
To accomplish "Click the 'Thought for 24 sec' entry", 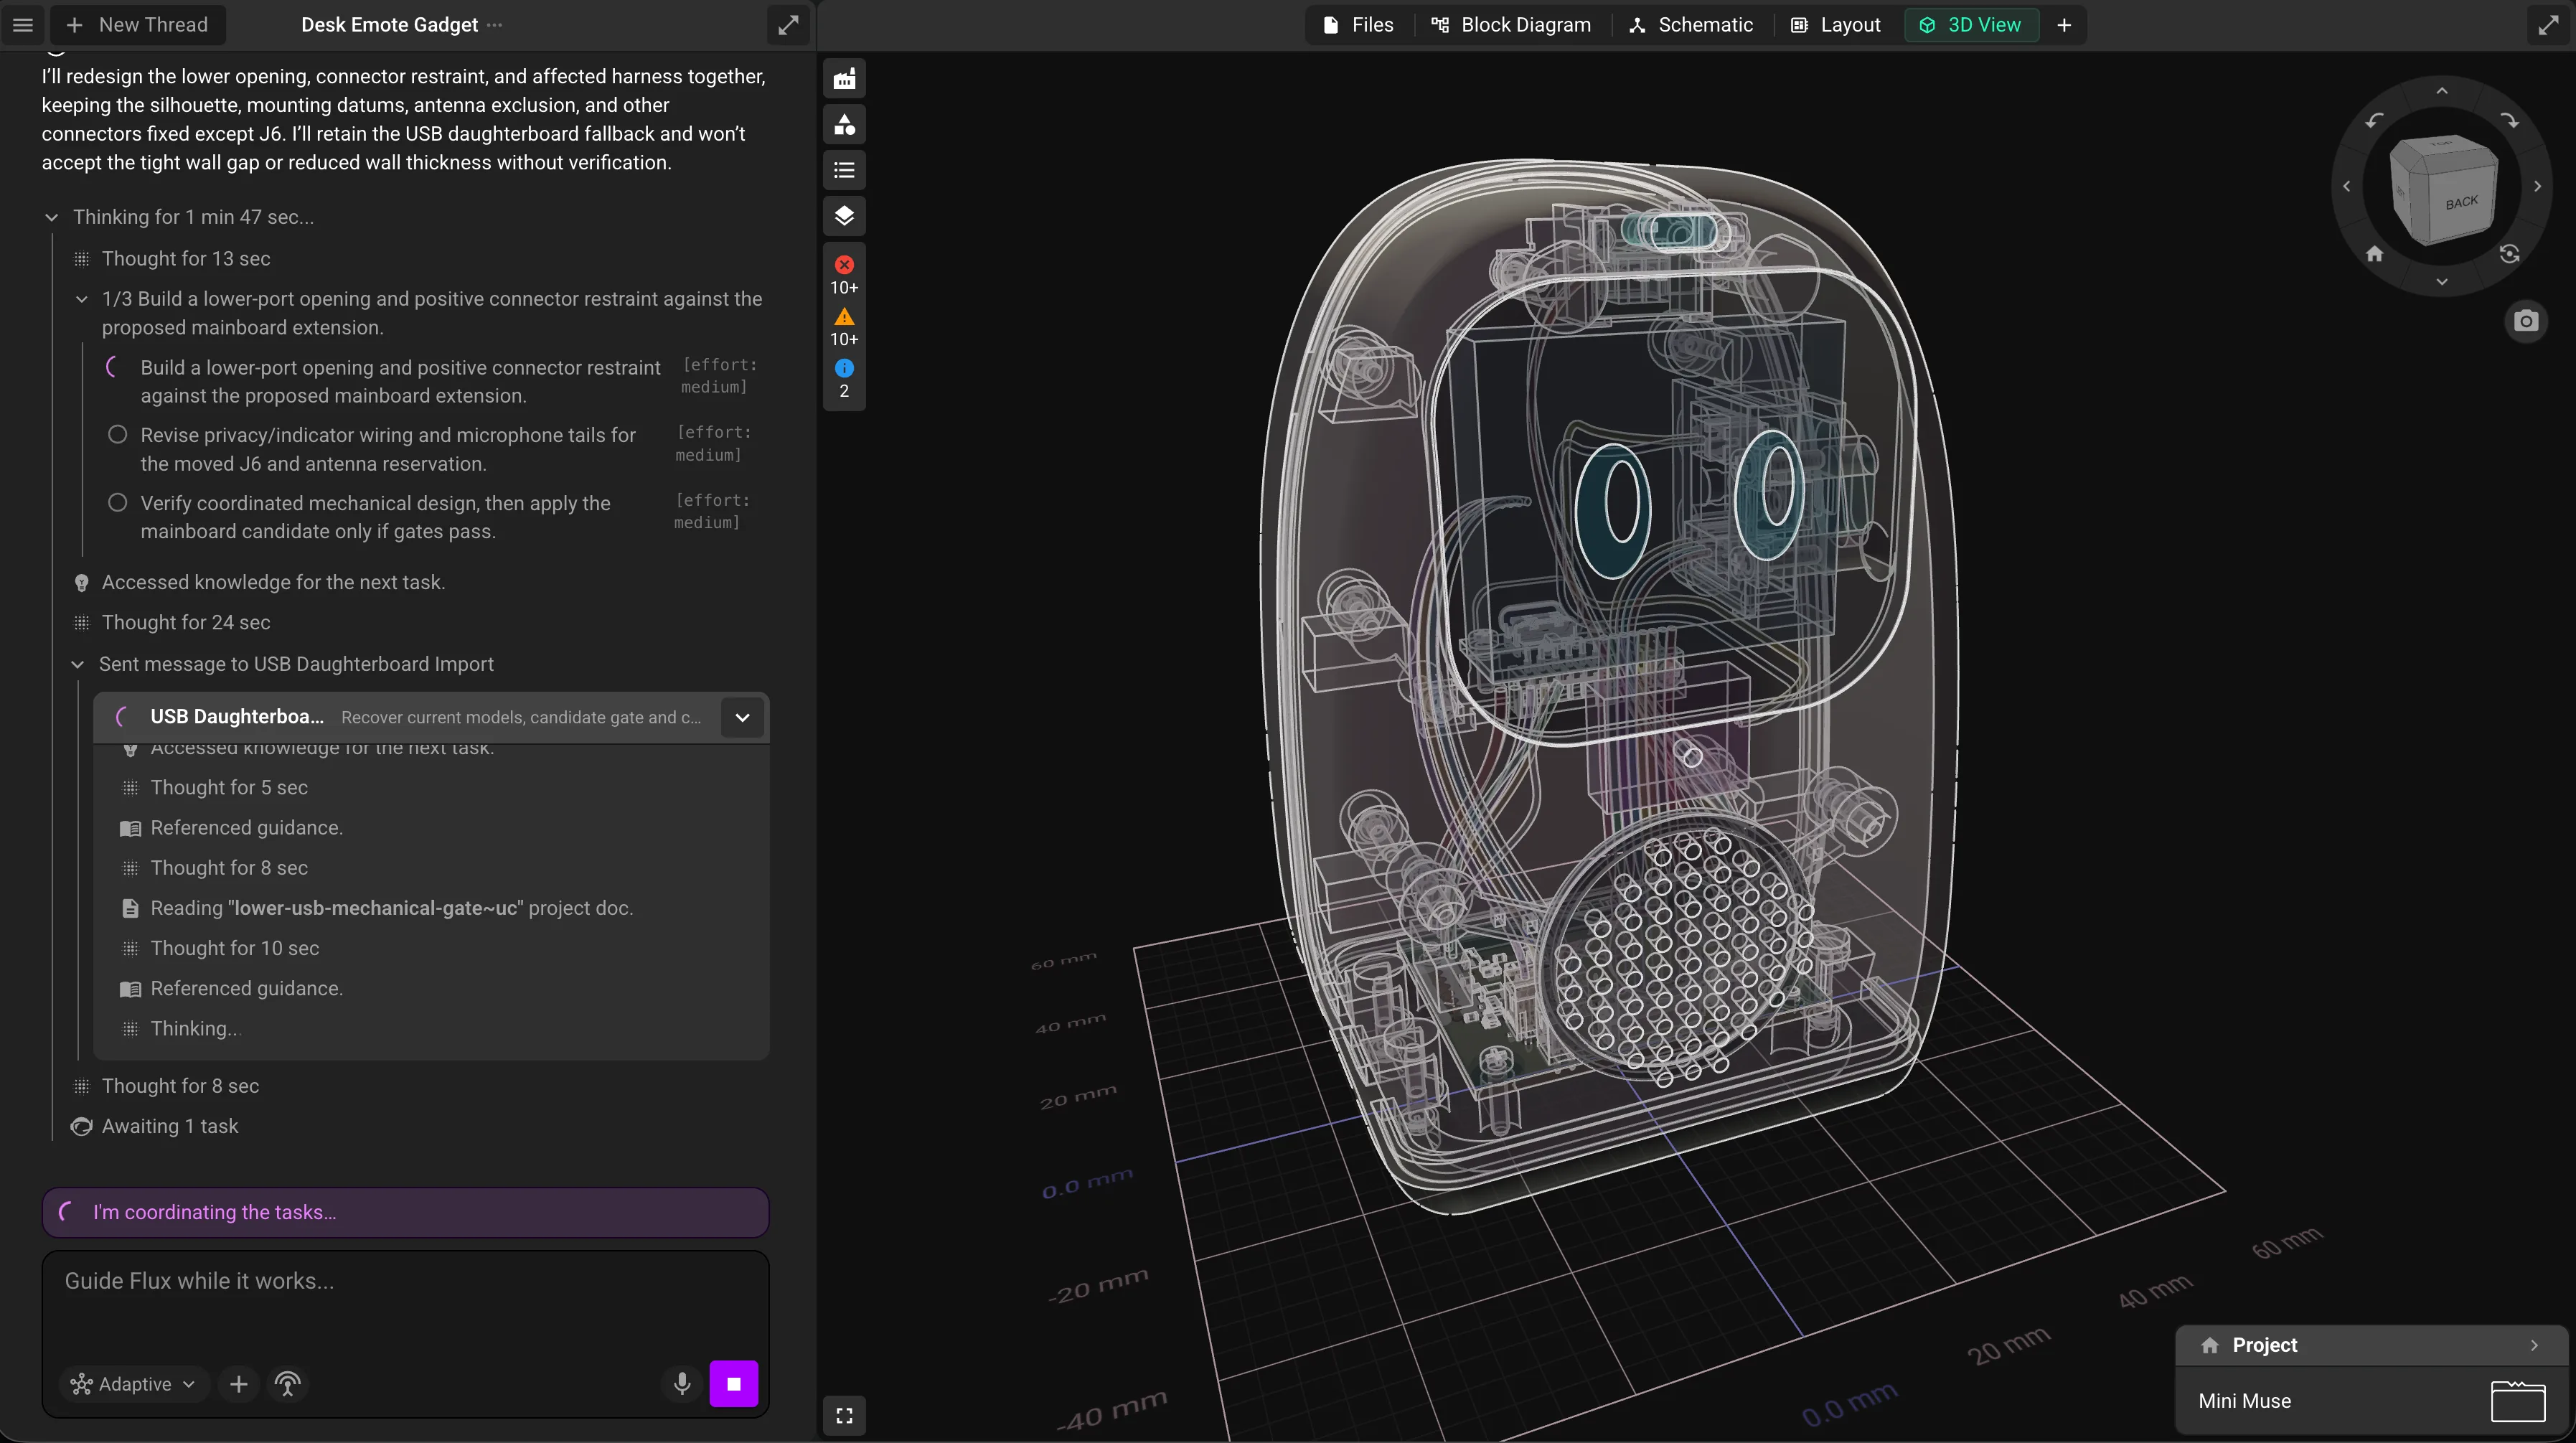I will click(x=186, y=622).
